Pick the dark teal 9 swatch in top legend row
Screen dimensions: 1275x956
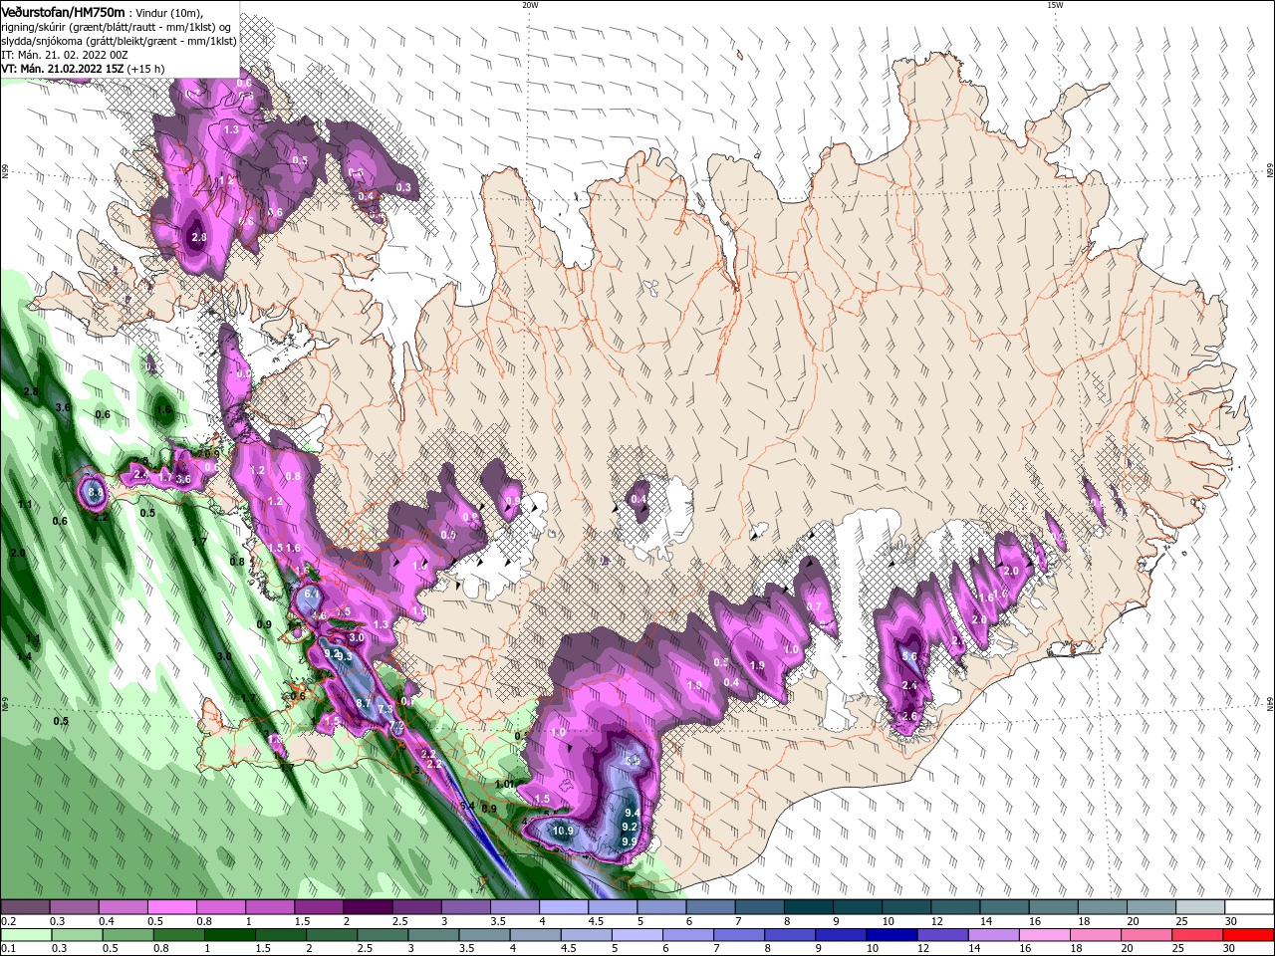858,907
